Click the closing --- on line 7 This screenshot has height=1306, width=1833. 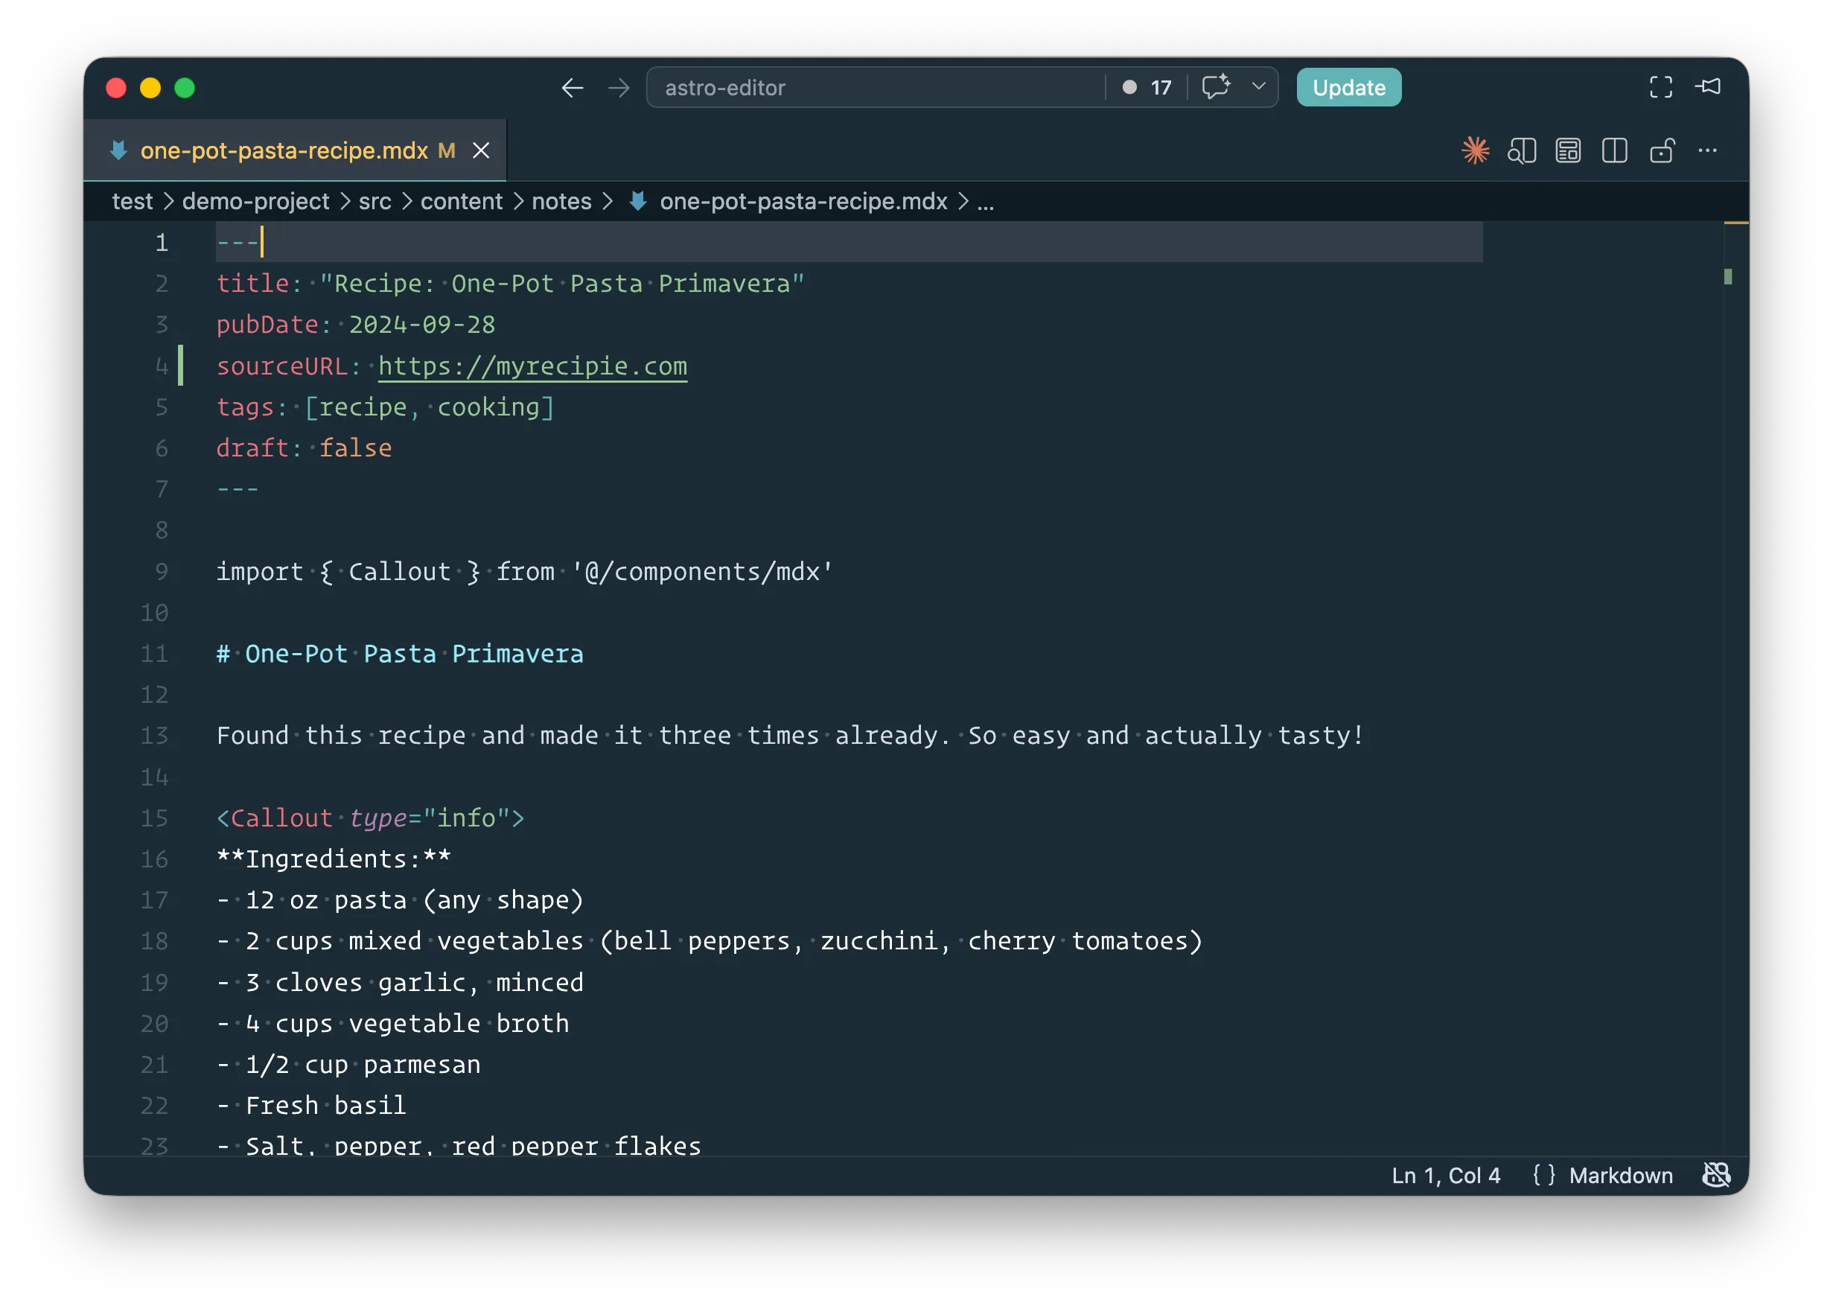pyautogui.click(x=238, y=489)
